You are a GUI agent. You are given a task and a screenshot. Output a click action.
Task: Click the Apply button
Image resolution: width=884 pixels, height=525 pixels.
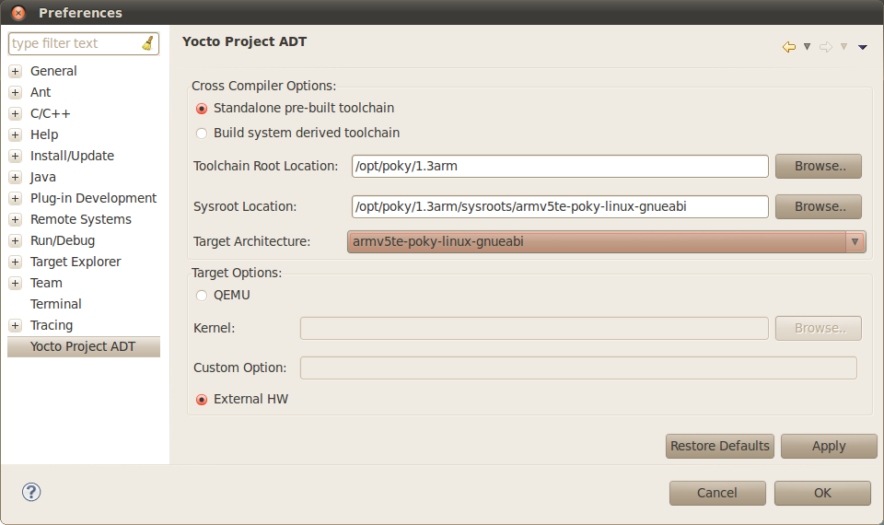tap(828, 446)
